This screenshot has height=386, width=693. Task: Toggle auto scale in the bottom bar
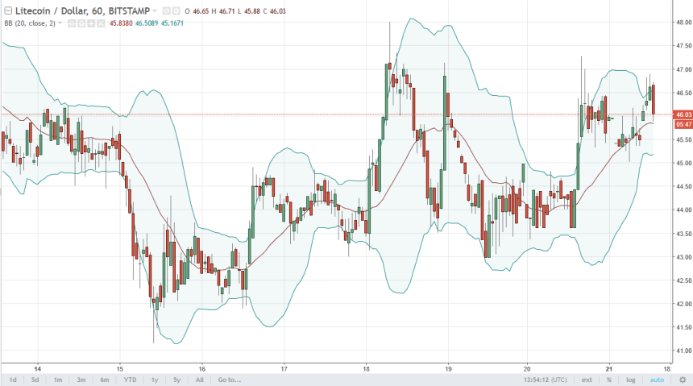point(657,380)
